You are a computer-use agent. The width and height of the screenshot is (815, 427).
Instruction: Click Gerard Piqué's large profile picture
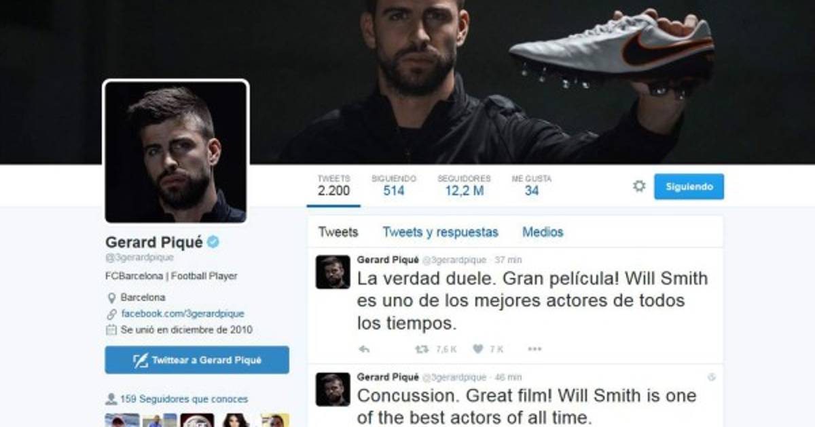[176, 152]
